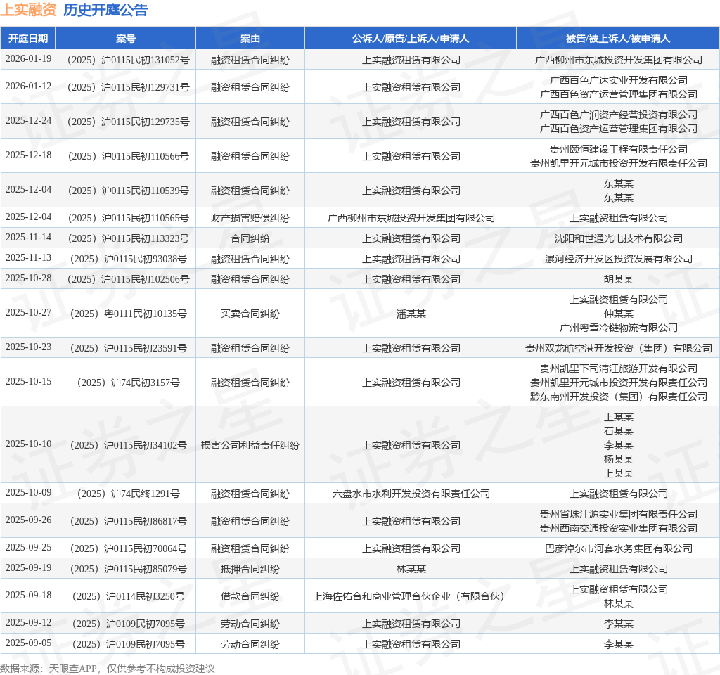
Task: Click defendant 杨某某
Action: pos(619,459)
